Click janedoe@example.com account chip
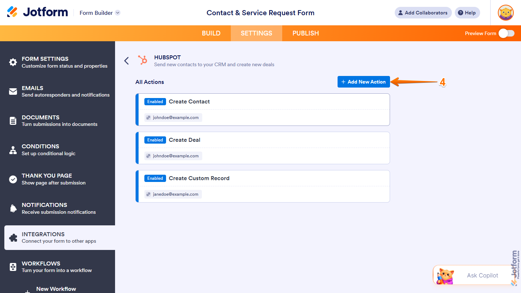The image size is (521, 293). 173,194
